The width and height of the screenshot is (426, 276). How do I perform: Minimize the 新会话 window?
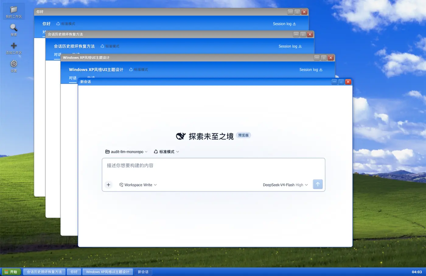point(334,82)
